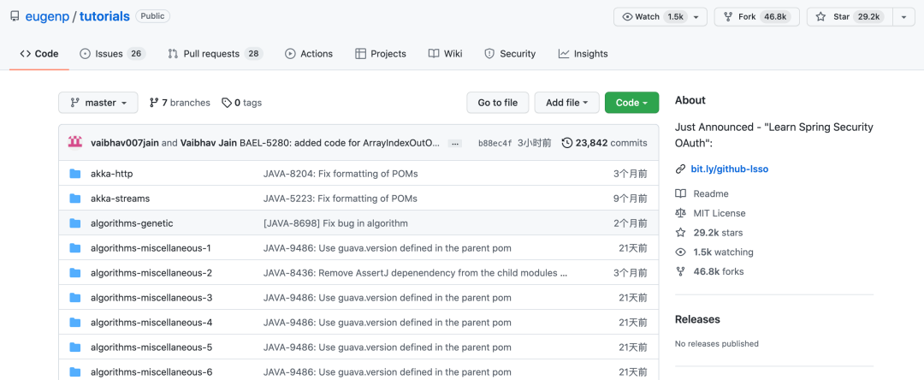This screenshot has width=924, height=380.
Task: Click the 26 issues counter badge
Action: click(136, 54)
